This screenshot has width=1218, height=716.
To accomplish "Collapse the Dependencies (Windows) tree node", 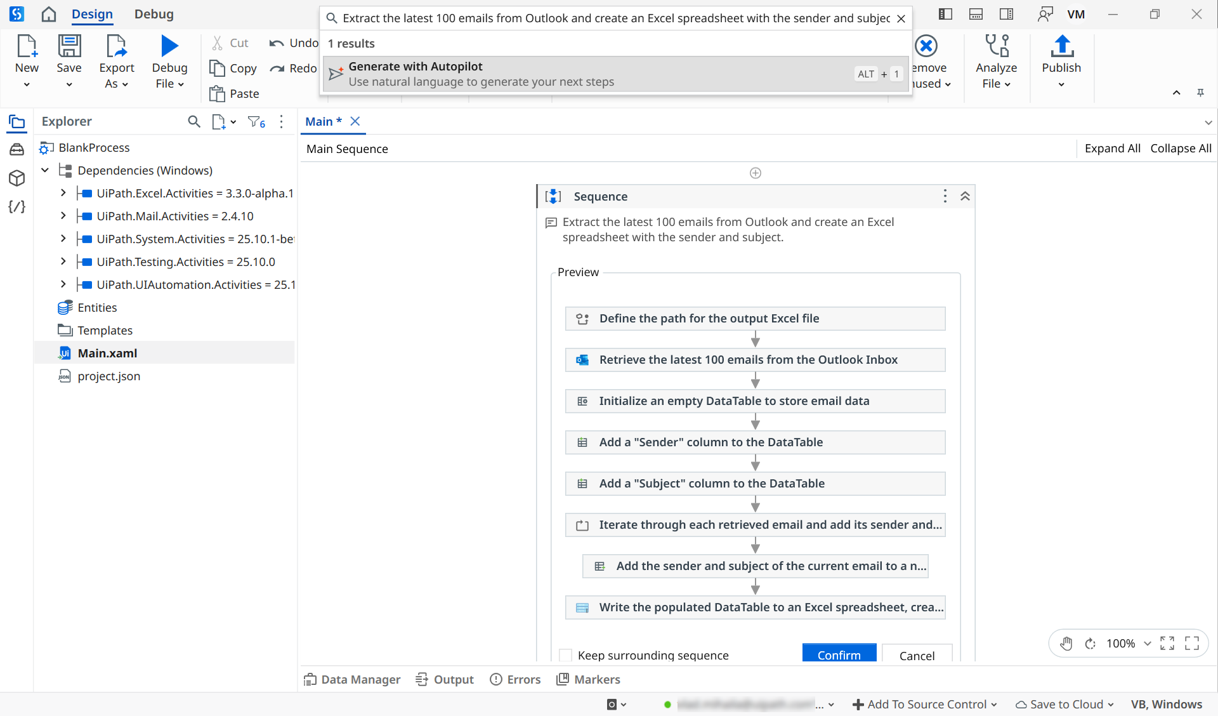I will pos(45,170).
